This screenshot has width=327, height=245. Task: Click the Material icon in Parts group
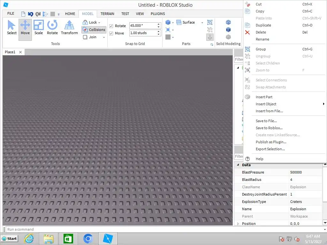pos(168,30)
